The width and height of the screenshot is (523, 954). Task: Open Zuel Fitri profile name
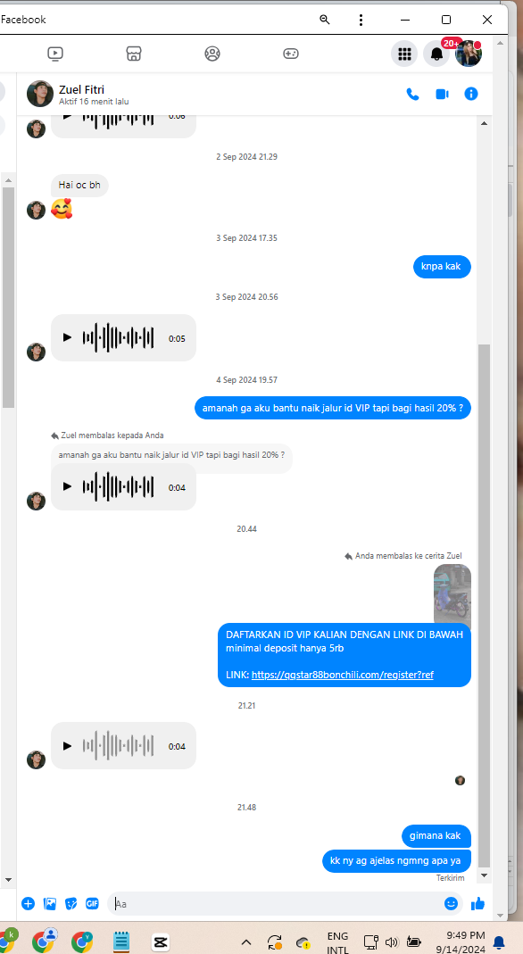(x=81, y=89)
